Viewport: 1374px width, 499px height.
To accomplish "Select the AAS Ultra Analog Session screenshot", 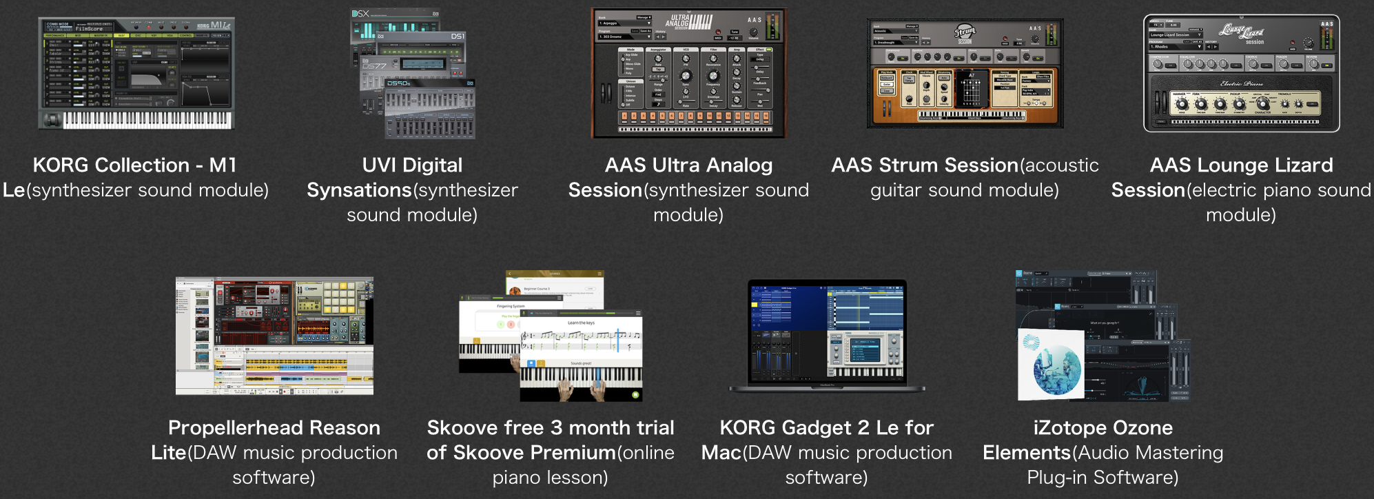I will click(x=688, y=73).
